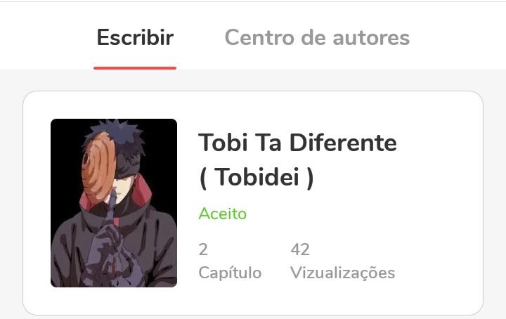Click the green Aceito status label

223,214
